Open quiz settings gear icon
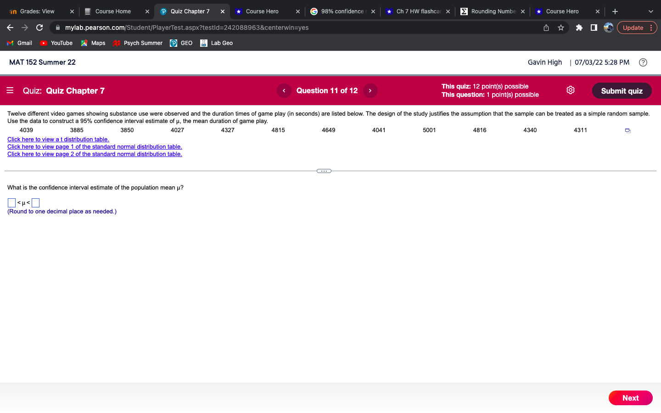The width and height of the screenshot is (661, 413). (x=571, y=90)
